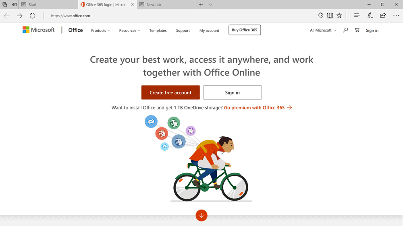
Task: Set these tabs aside icon
Action: coord(14,4)
